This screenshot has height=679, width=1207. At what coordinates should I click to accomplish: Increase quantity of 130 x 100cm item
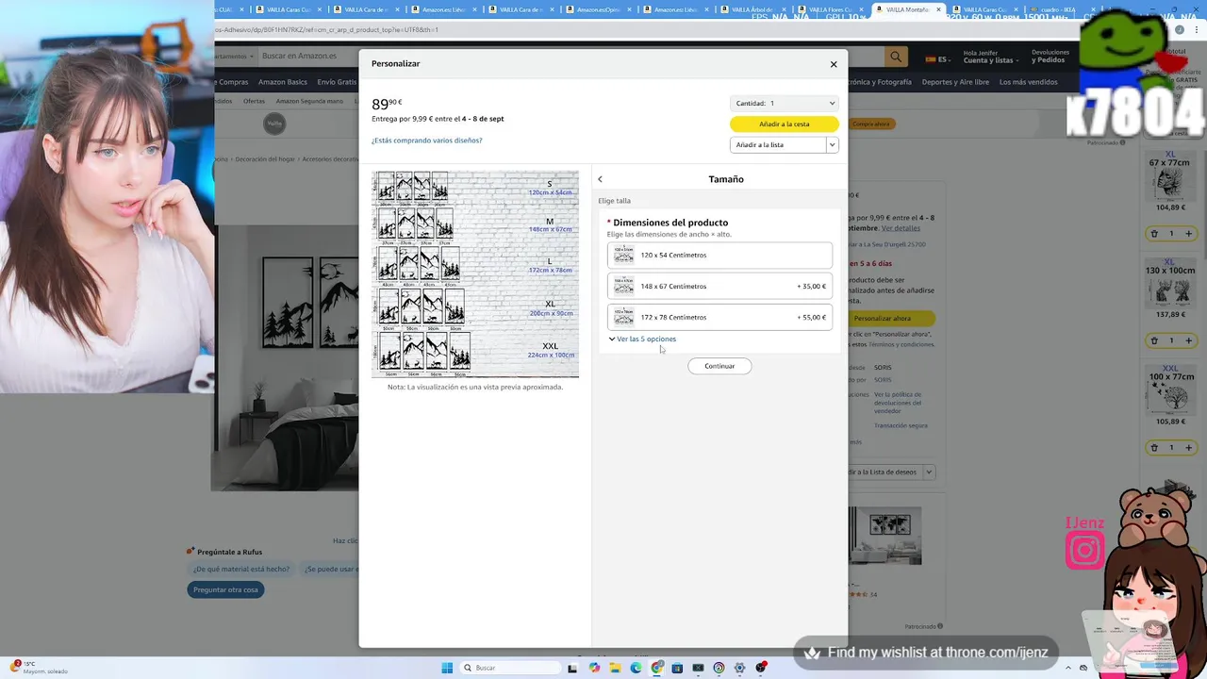tap(1188, 340)
